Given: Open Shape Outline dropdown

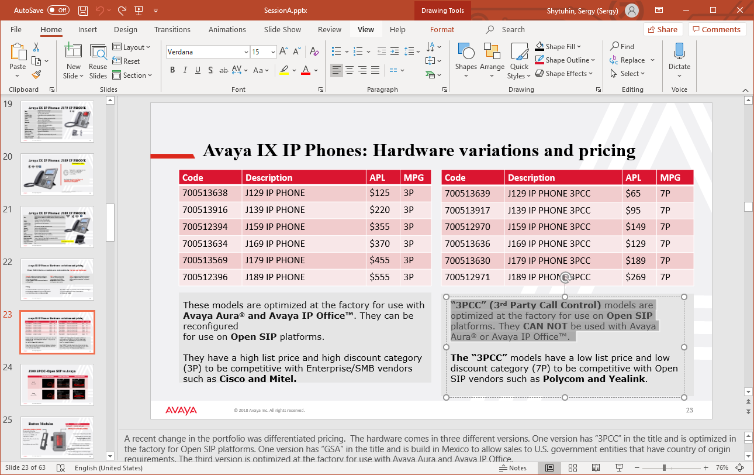Looking at the screenshot, I should [565, 60].
